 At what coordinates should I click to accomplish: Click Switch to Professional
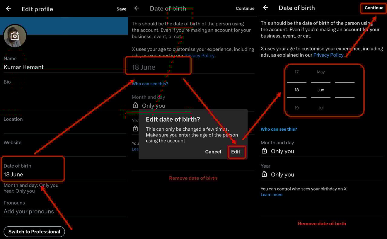34,232
